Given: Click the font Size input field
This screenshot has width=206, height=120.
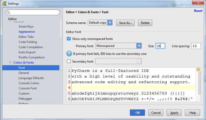Looking at the screenshot, I should click(160, 46).
